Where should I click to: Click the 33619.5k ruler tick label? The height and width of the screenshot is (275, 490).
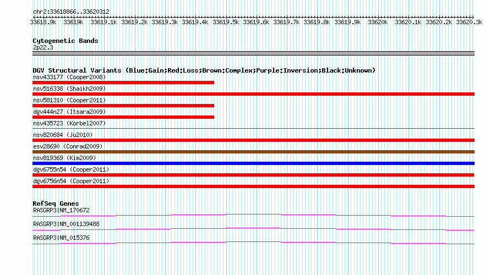coord(226,22)
